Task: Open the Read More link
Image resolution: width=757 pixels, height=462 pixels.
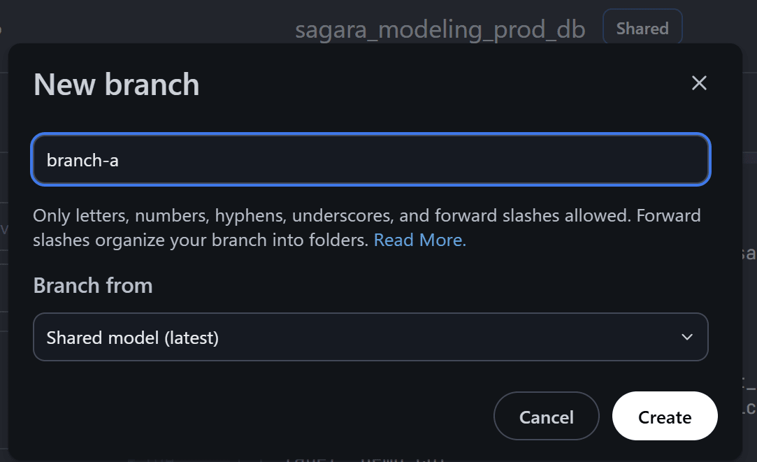Action: tap(419, 240)
